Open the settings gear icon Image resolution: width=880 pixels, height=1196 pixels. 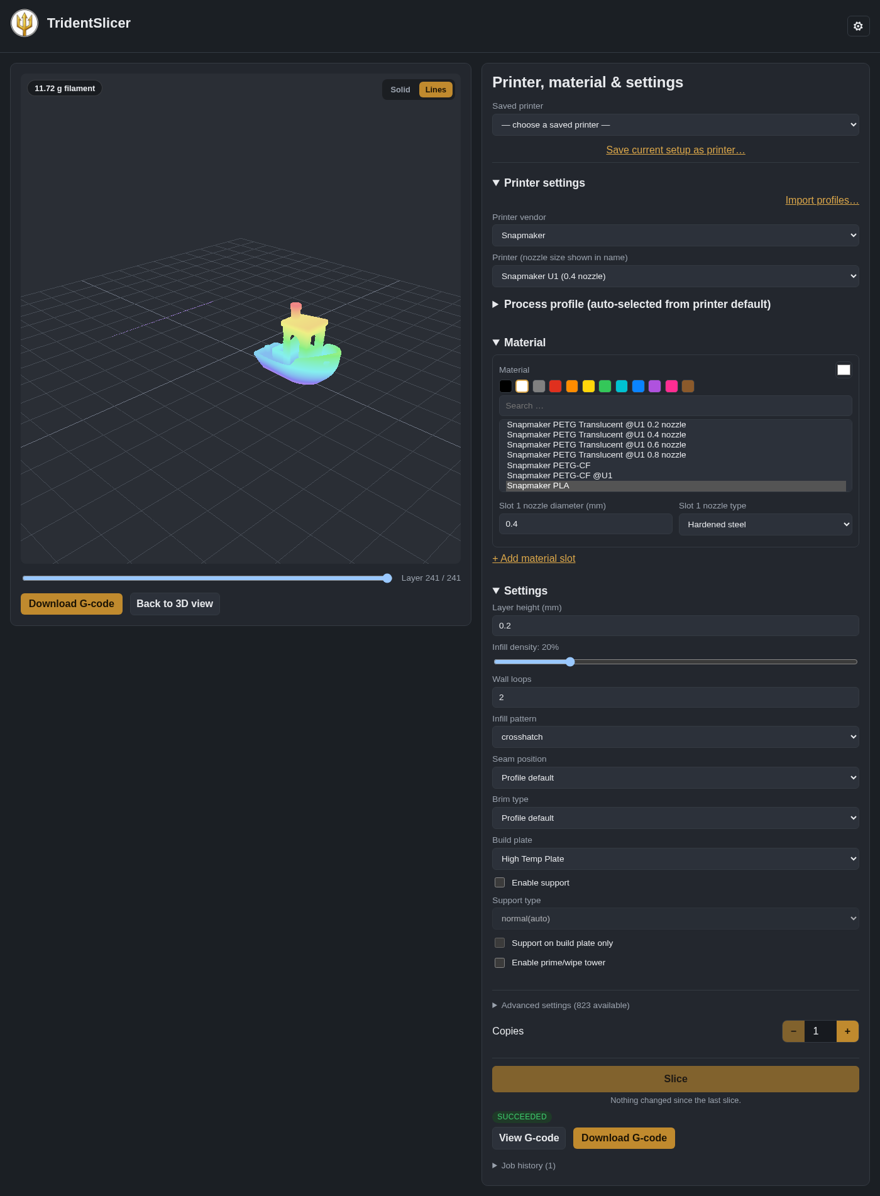click(858, 26)
